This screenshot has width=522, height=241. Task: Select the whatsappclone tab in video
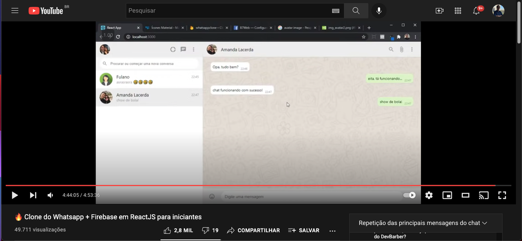tap(208, 28)
